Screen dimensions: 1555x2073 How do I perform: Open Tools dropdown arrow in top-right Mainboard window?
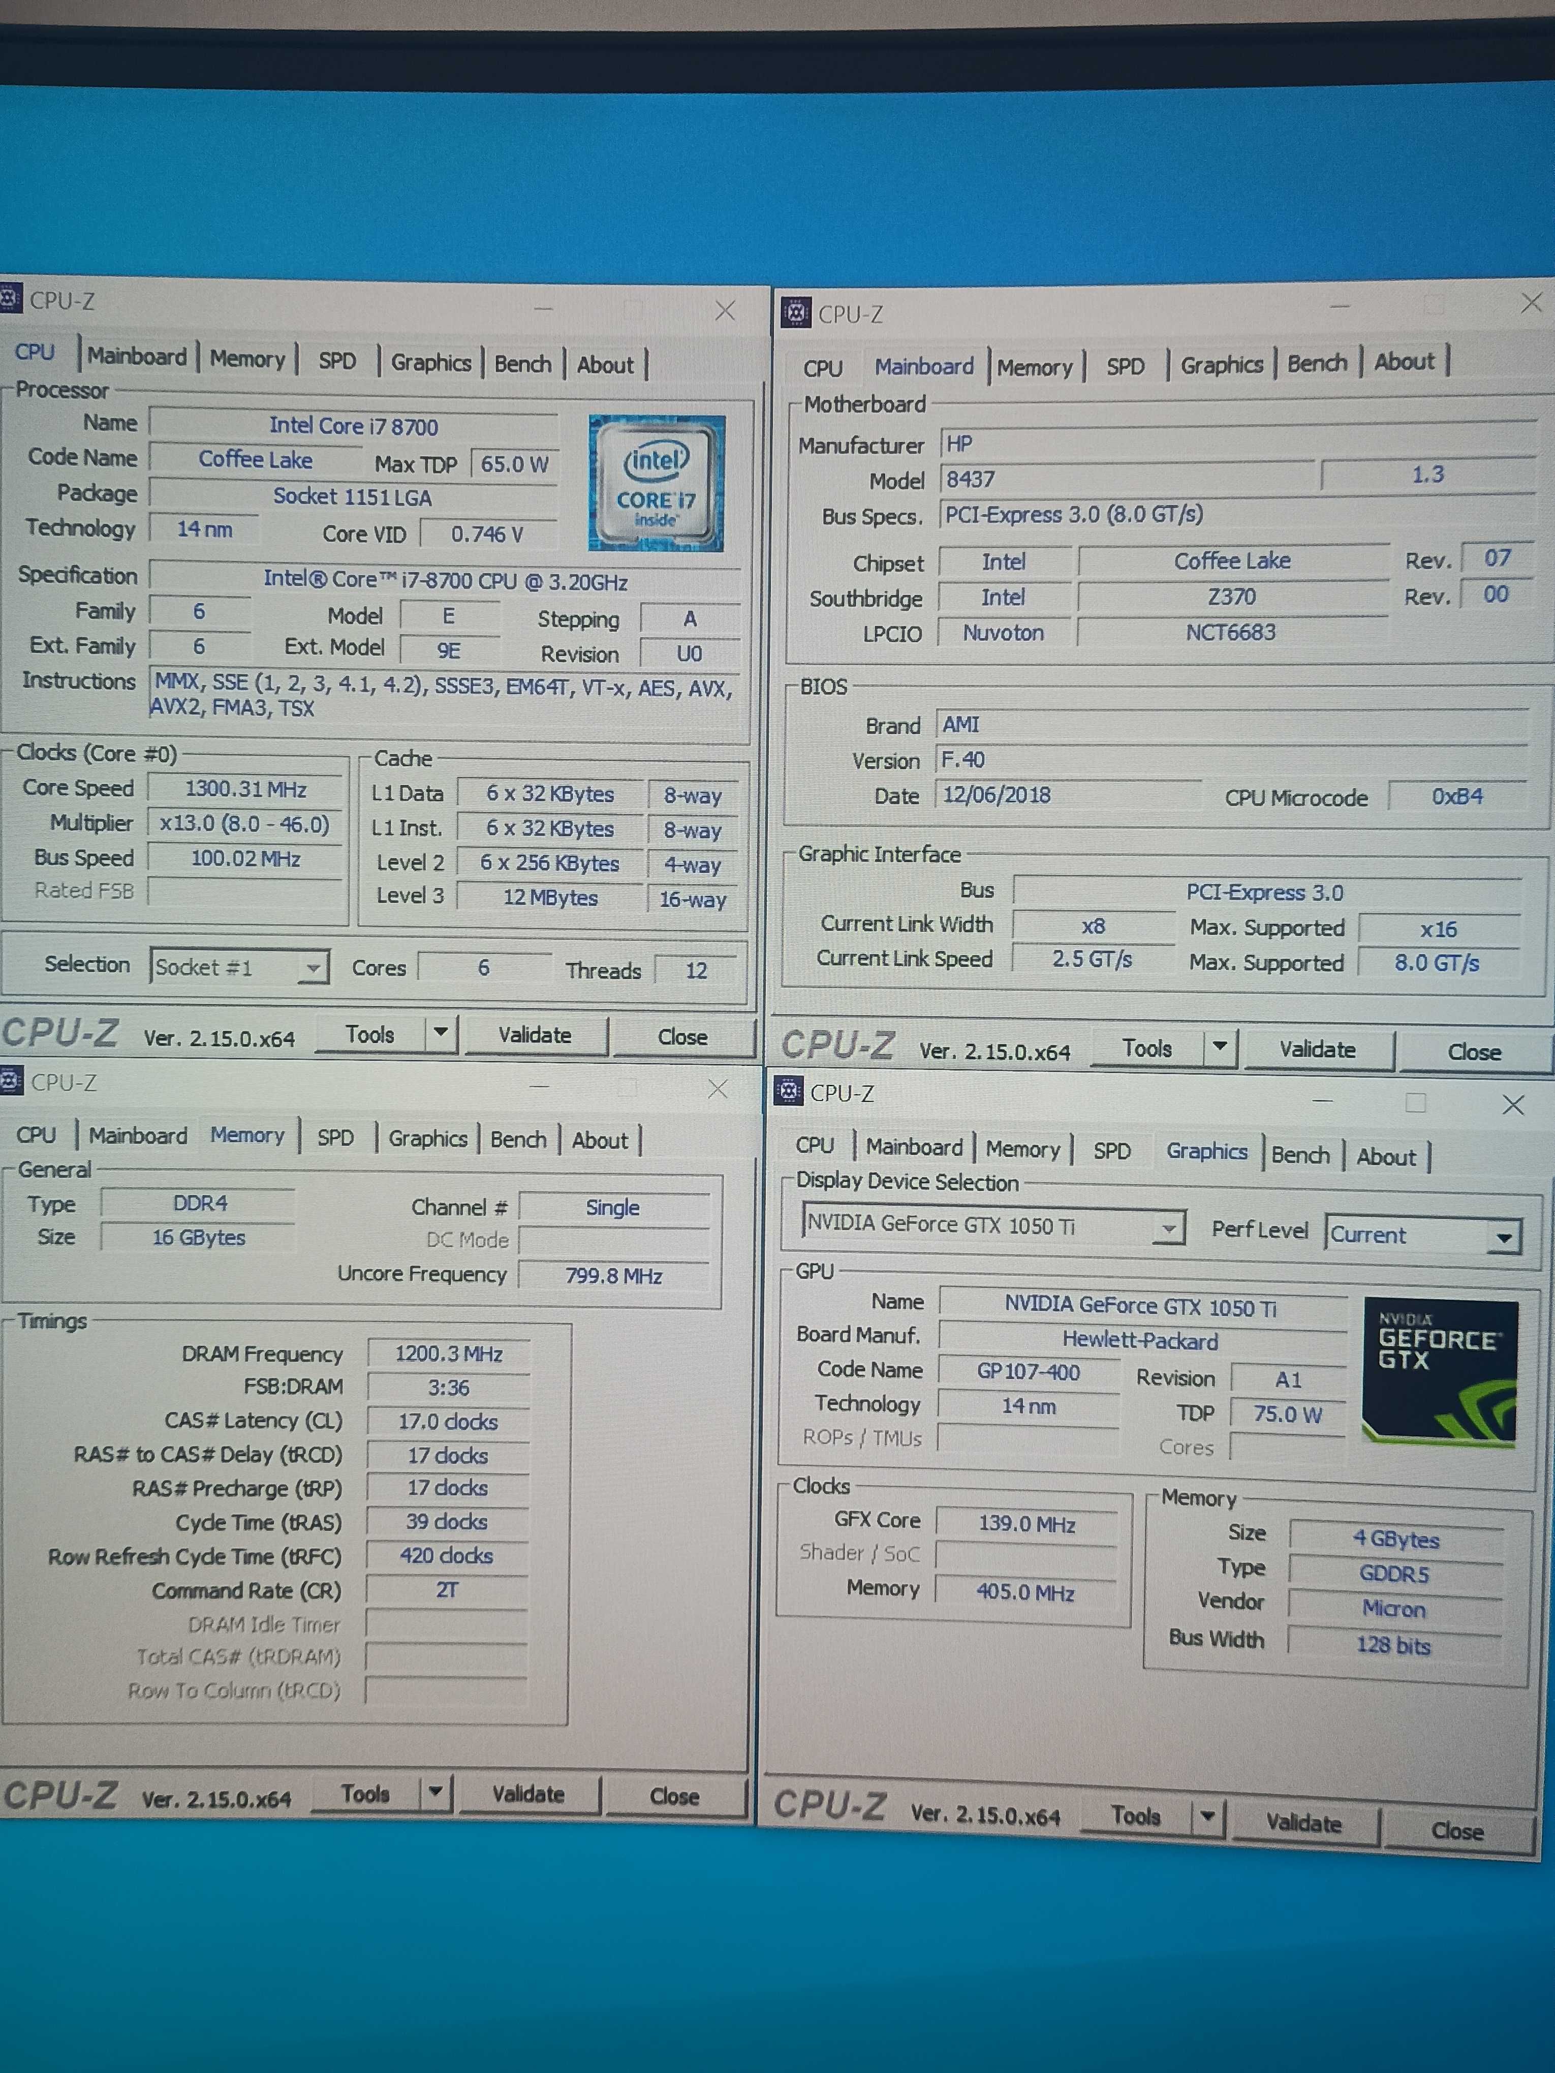click(x=1220, y=1048)
